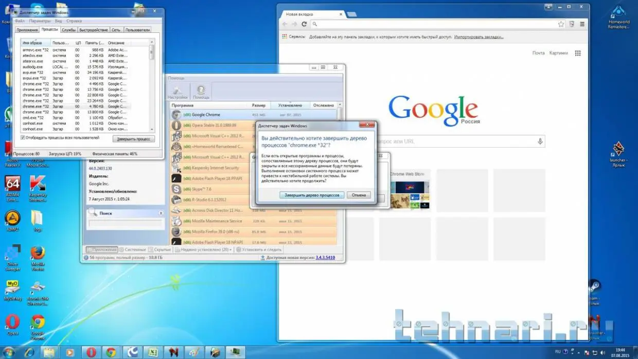Click Chrome back navigation arrow

point(285,24)
